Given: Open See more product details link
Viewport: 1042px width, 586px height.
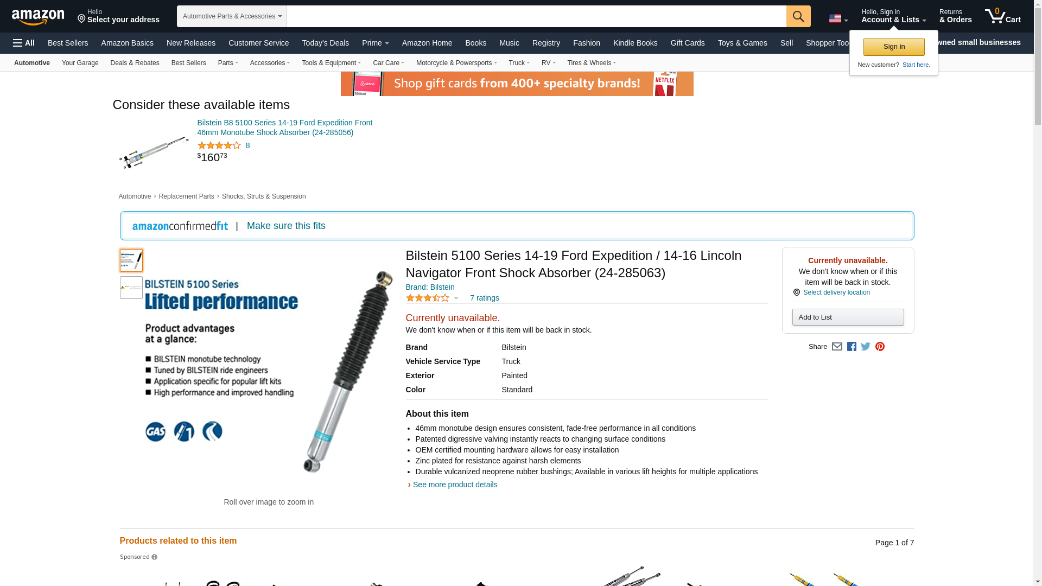Looking at the screenshot, I should (x=455, y=485).
